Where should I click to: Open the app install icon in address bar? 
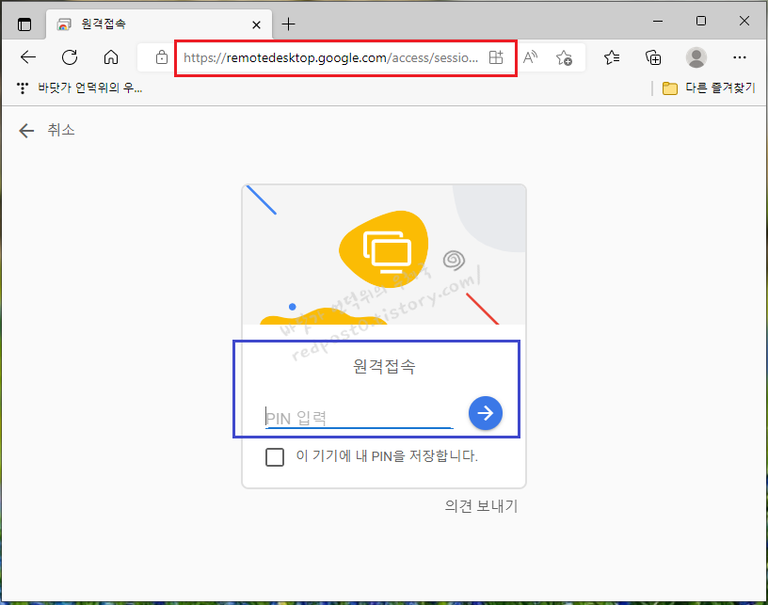point(496,57)
